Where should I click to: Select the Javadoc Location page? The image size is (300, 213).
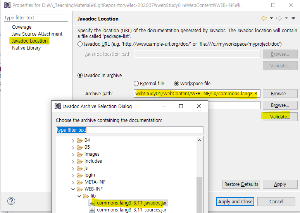coord(29,41)
